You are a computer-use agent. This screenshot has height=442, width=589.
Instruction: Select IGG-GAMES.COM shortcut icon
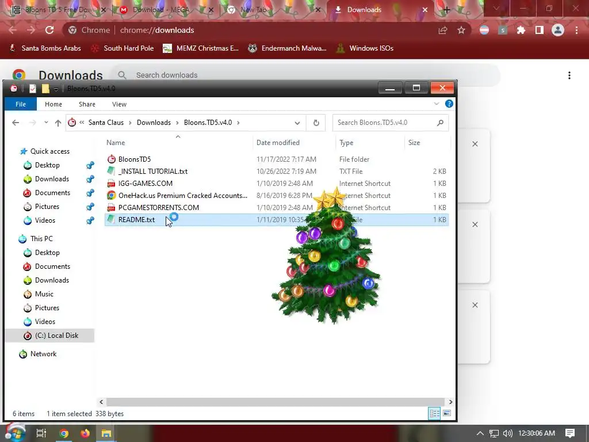tap(111, 184)
